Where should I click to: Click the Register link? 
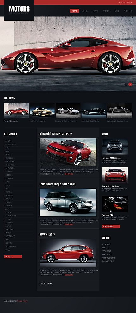click(122, 3)
